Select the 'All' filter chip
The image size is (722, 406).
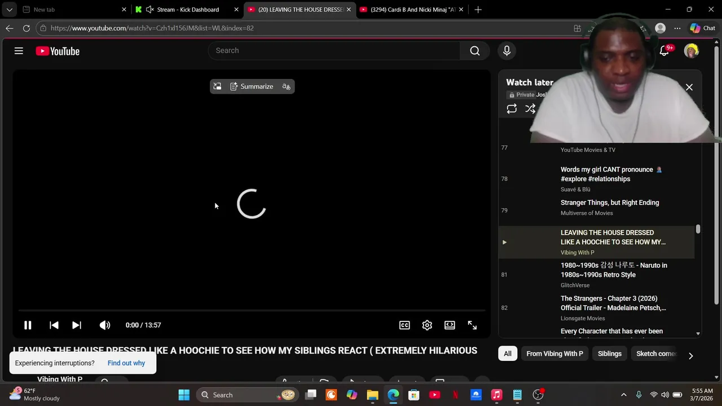point(508,354)
